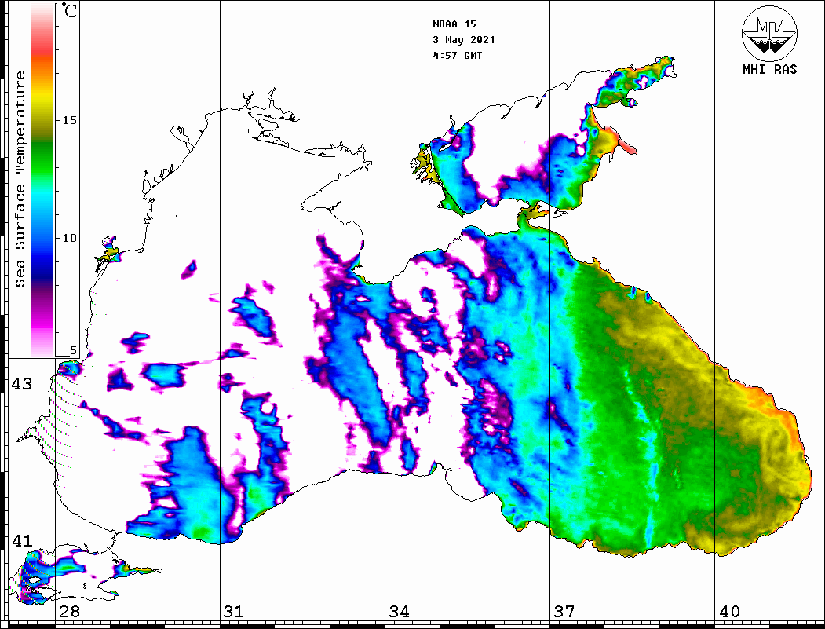825x629 pixels.
Task: Click the 10 mark on temperature scale
Action: click(69, 238)
